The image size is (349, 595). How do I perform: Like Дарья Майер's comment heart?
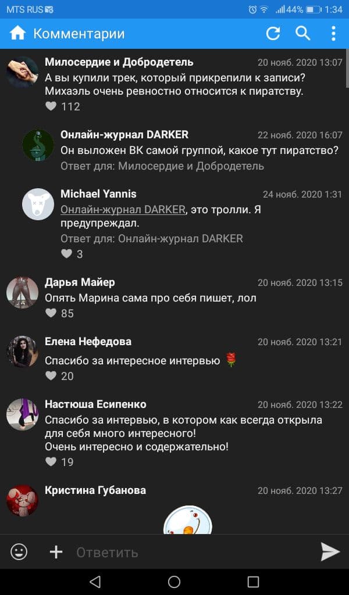coord(51,313)
